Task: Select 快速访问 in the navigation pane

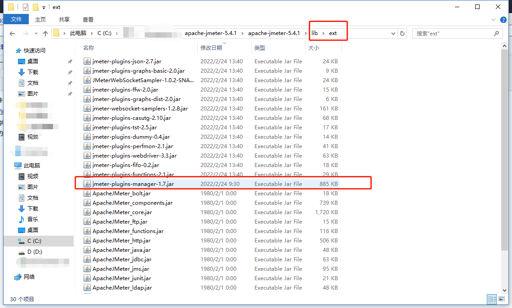Action: pyautogui.click(x=34, y=51)
